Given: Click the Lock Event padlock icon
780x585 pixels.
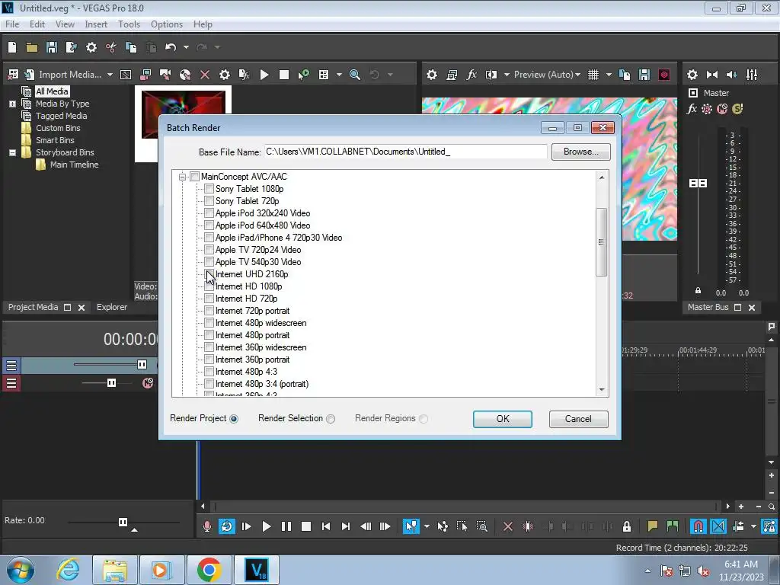Looking at the screenshot, I should 627,526.
